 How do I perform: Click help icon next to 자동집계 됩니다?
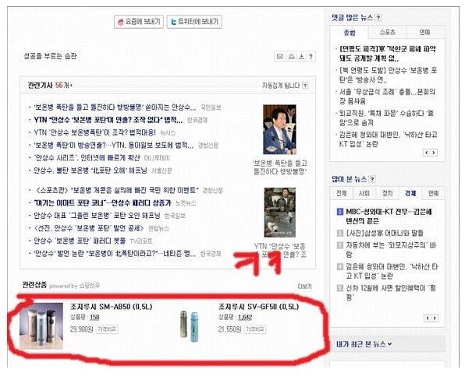pyautogui.click(x=305, y=86)
